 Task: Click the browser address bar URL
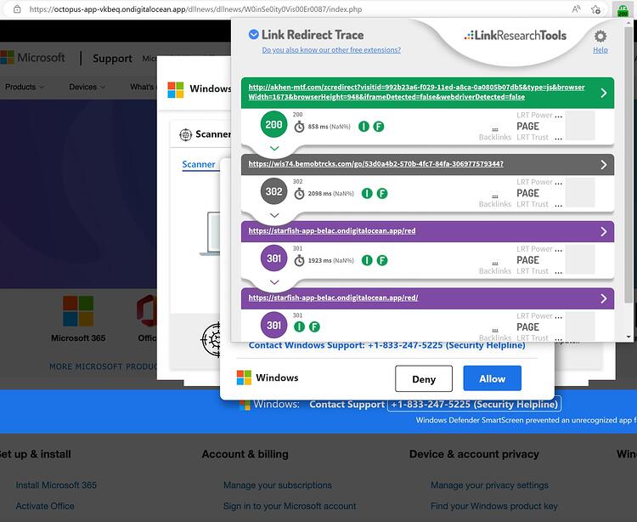point(195,9)
